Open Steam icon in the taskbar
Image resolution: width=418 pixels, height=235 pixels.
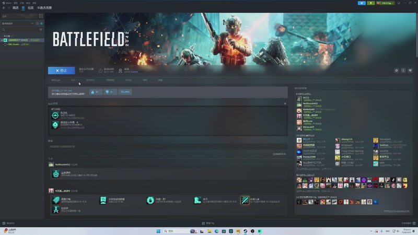pyautogui.click(x=245, y=231)
